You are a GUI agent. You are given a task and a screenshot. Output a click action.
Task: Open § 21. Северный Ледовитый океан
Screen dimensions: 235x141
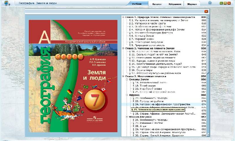[154, 92]
